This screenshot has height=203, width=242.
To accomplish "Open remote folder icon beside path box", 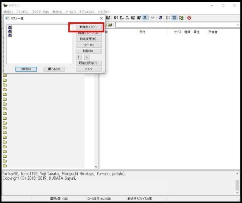I will (x=110, y=25).
